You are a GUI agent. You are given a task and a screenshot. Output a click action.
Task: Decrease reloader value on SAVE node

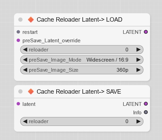click(25, 121)
